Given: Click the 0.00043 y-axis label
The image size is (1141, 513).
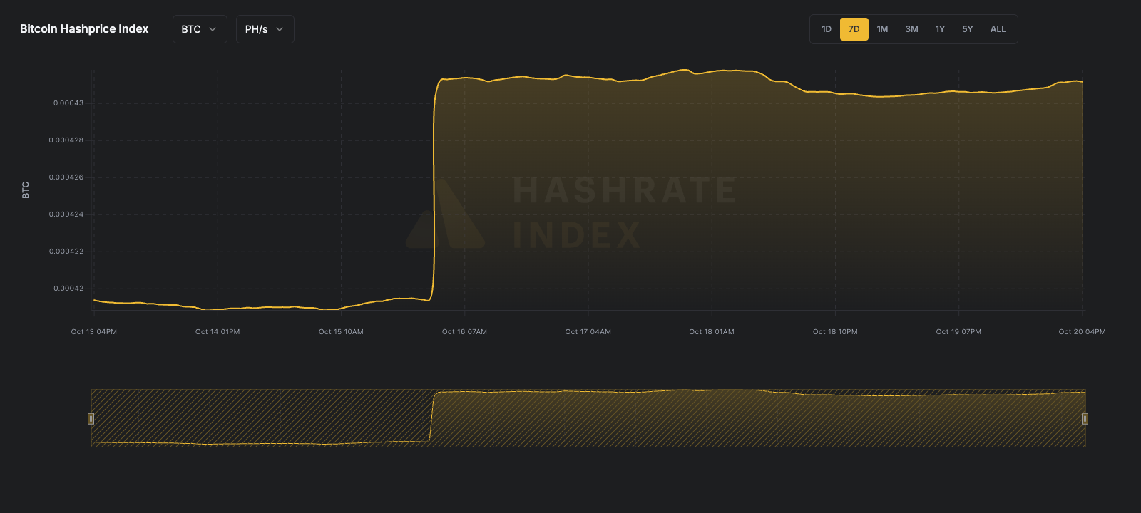Looking at the screenshot, I should coord(68,103).
